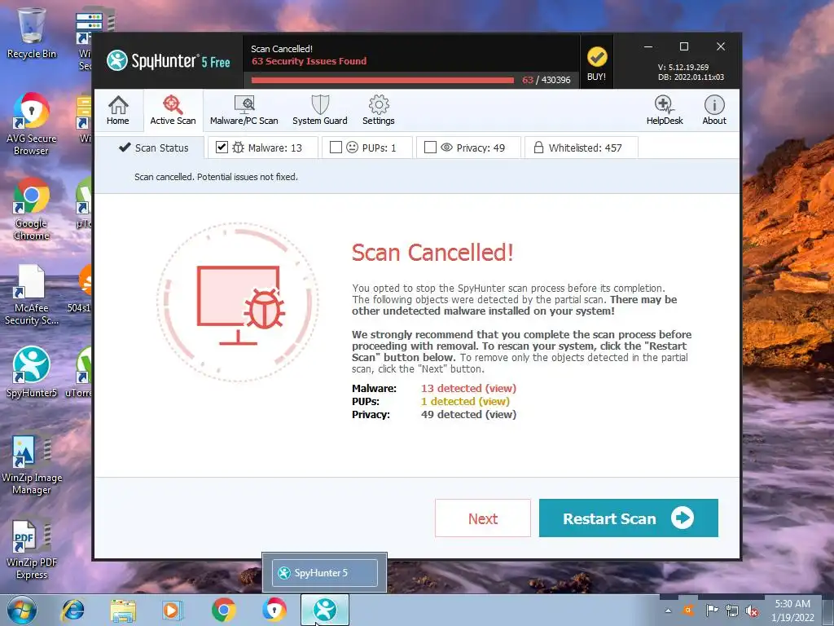Toggle the PUPs: 1 checkbox

coord(336,147)
